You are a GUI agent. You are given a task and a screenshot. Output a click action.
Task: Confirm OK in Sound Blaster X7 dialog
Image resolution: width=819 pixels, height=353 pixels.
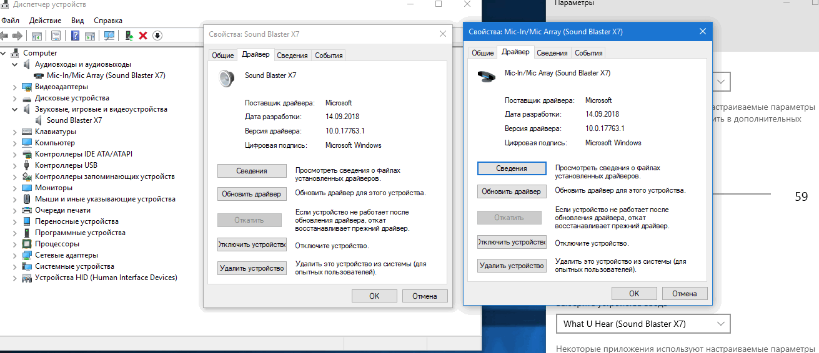pyautogui.click(x=374, y=296)
